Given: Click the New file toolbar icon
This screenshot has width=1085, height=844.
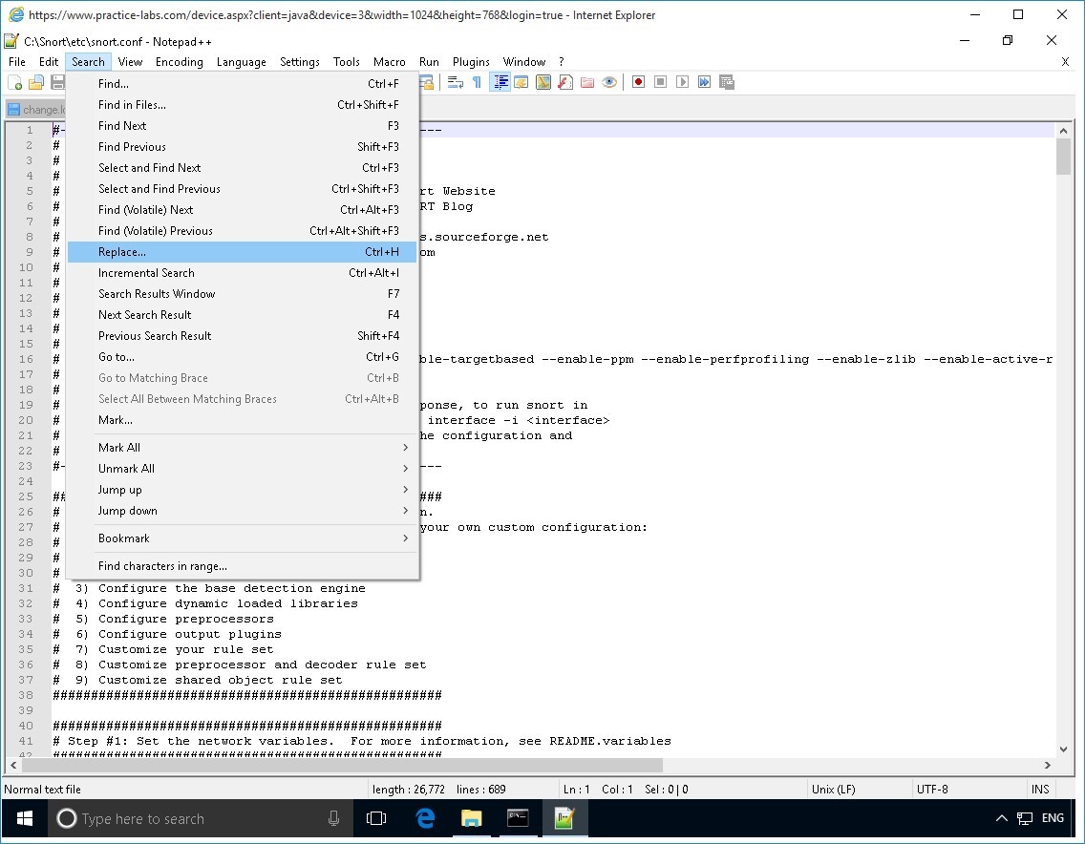Looking at the screenshot, I should [x=15, y=83].
